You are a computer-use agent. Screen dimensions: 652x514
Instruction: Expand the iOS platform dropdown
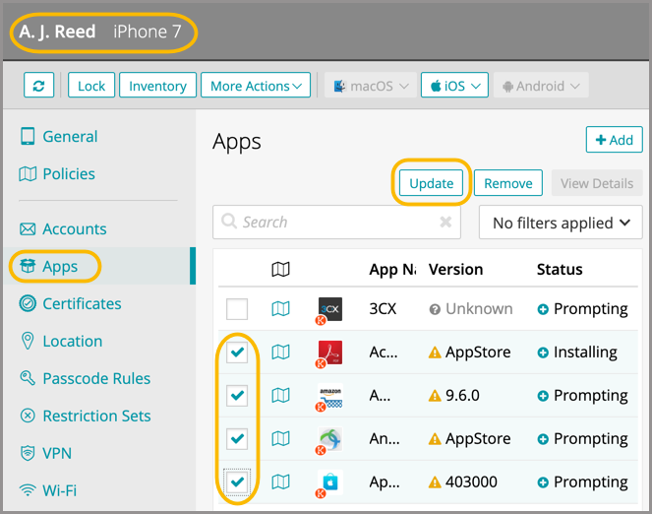454,86
